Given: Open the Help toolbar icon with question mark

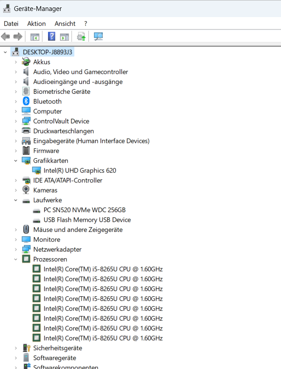Looking at the screenshot, I should pyautogui.click(x=52, y=36).
